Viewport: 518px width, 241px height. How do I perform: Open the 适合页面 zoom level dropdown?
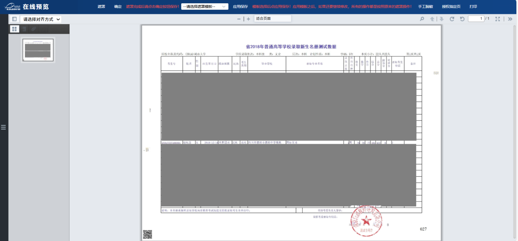click(x=272, y=19)
